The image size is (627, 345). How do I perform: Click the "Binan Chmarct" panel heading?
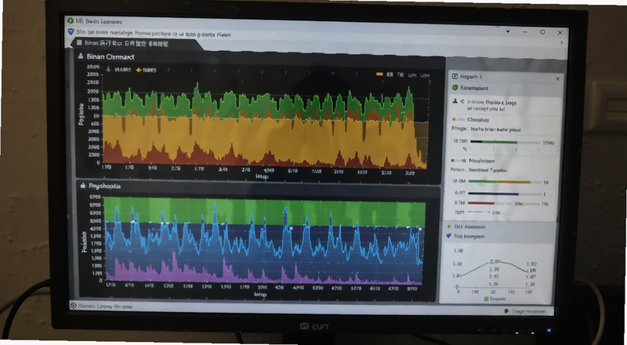coord(111,56)
